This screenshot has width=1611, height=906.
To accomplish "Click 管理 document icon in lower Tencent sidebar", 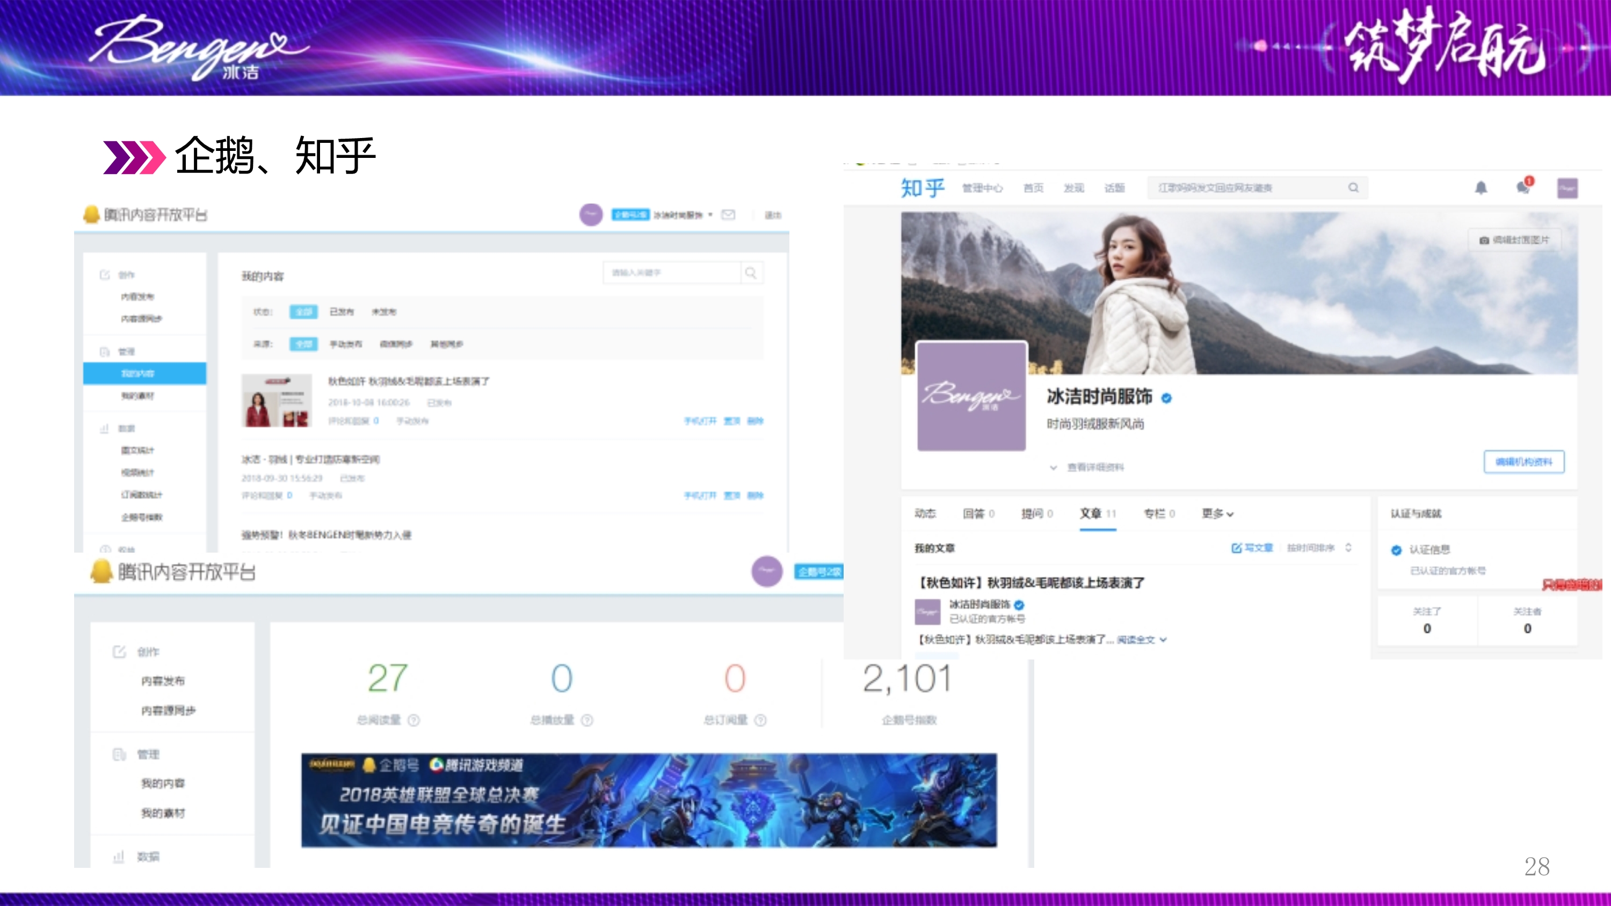I will click(119, 754).
